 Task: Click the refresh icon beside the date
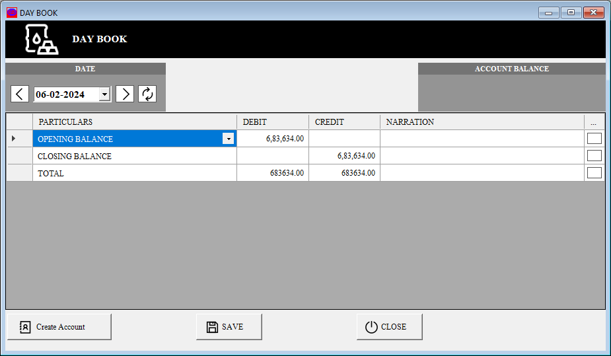click(x=147, y=94)
